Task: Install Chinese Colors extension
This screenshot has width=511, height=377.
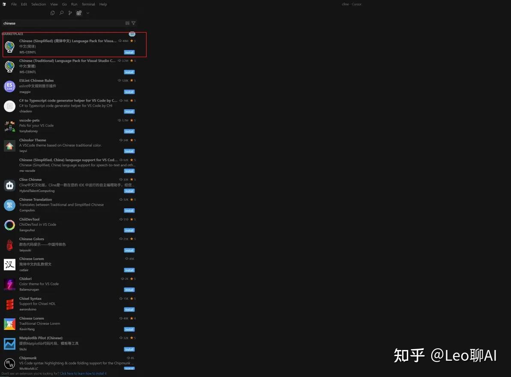Action: (129, 250)
